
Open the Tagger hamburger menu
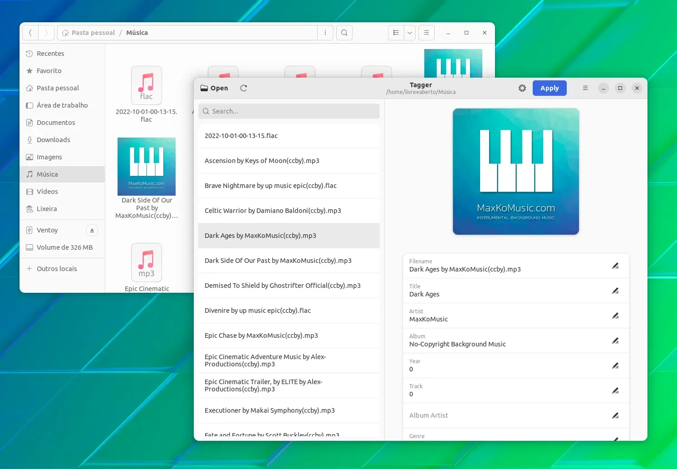pyautogui.click(x=585, y=88)
